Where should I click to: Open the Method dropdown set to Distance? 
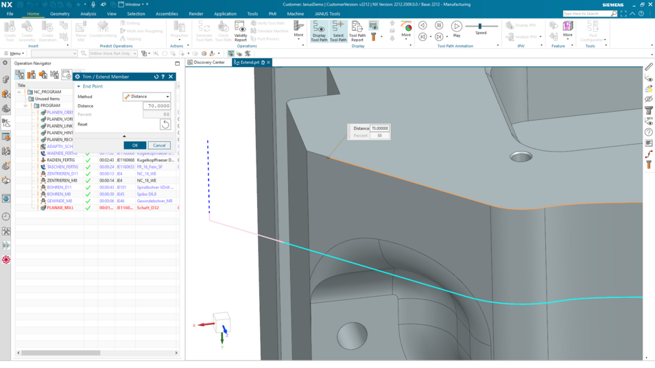tap(147, 97)
